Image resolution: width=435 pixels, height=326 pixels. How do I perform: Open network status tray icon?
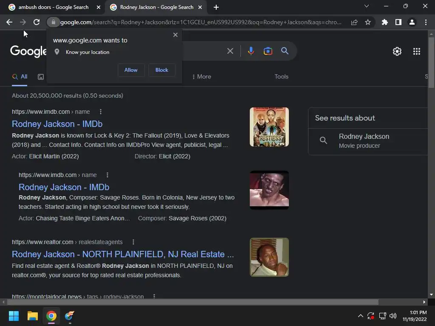coord(383,316)
